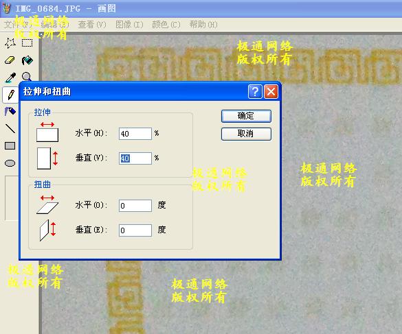The height and width of the screenshot is (334, 402).
Task: Open the 颜色(C) menu
Action: click(166, 25)
